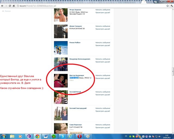The height and width of the screenshot is (139, 174).
Task: Click the vk.com address bar
Action: (91, 6)
